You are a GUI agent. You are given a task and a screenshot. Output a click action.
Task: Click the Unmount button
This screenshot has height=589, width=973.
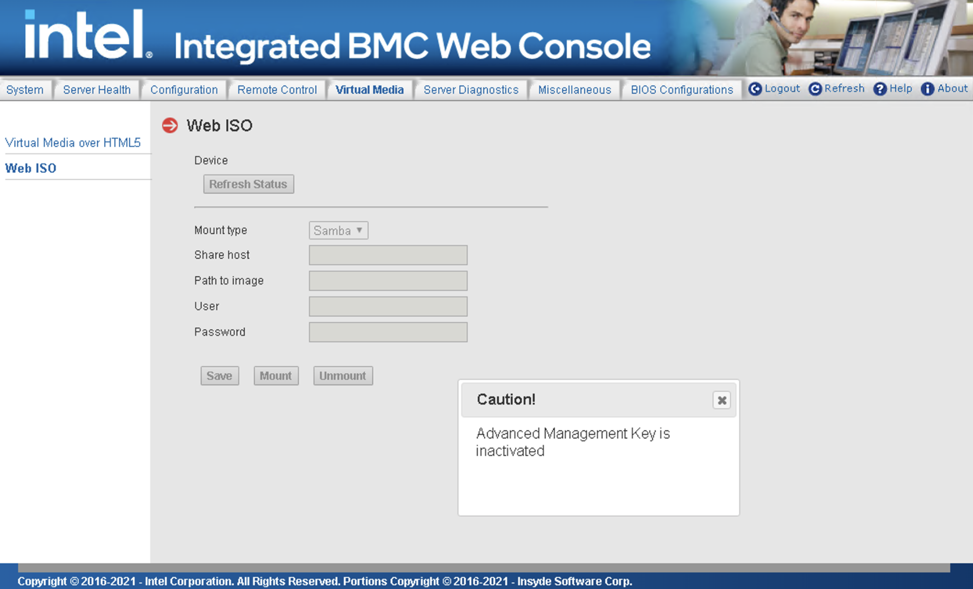coord(343,375)
